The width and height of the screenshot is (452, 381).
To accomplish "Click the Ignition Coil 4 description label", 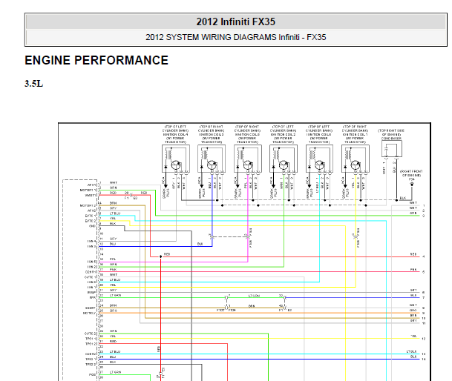I will tap(175, 134).
